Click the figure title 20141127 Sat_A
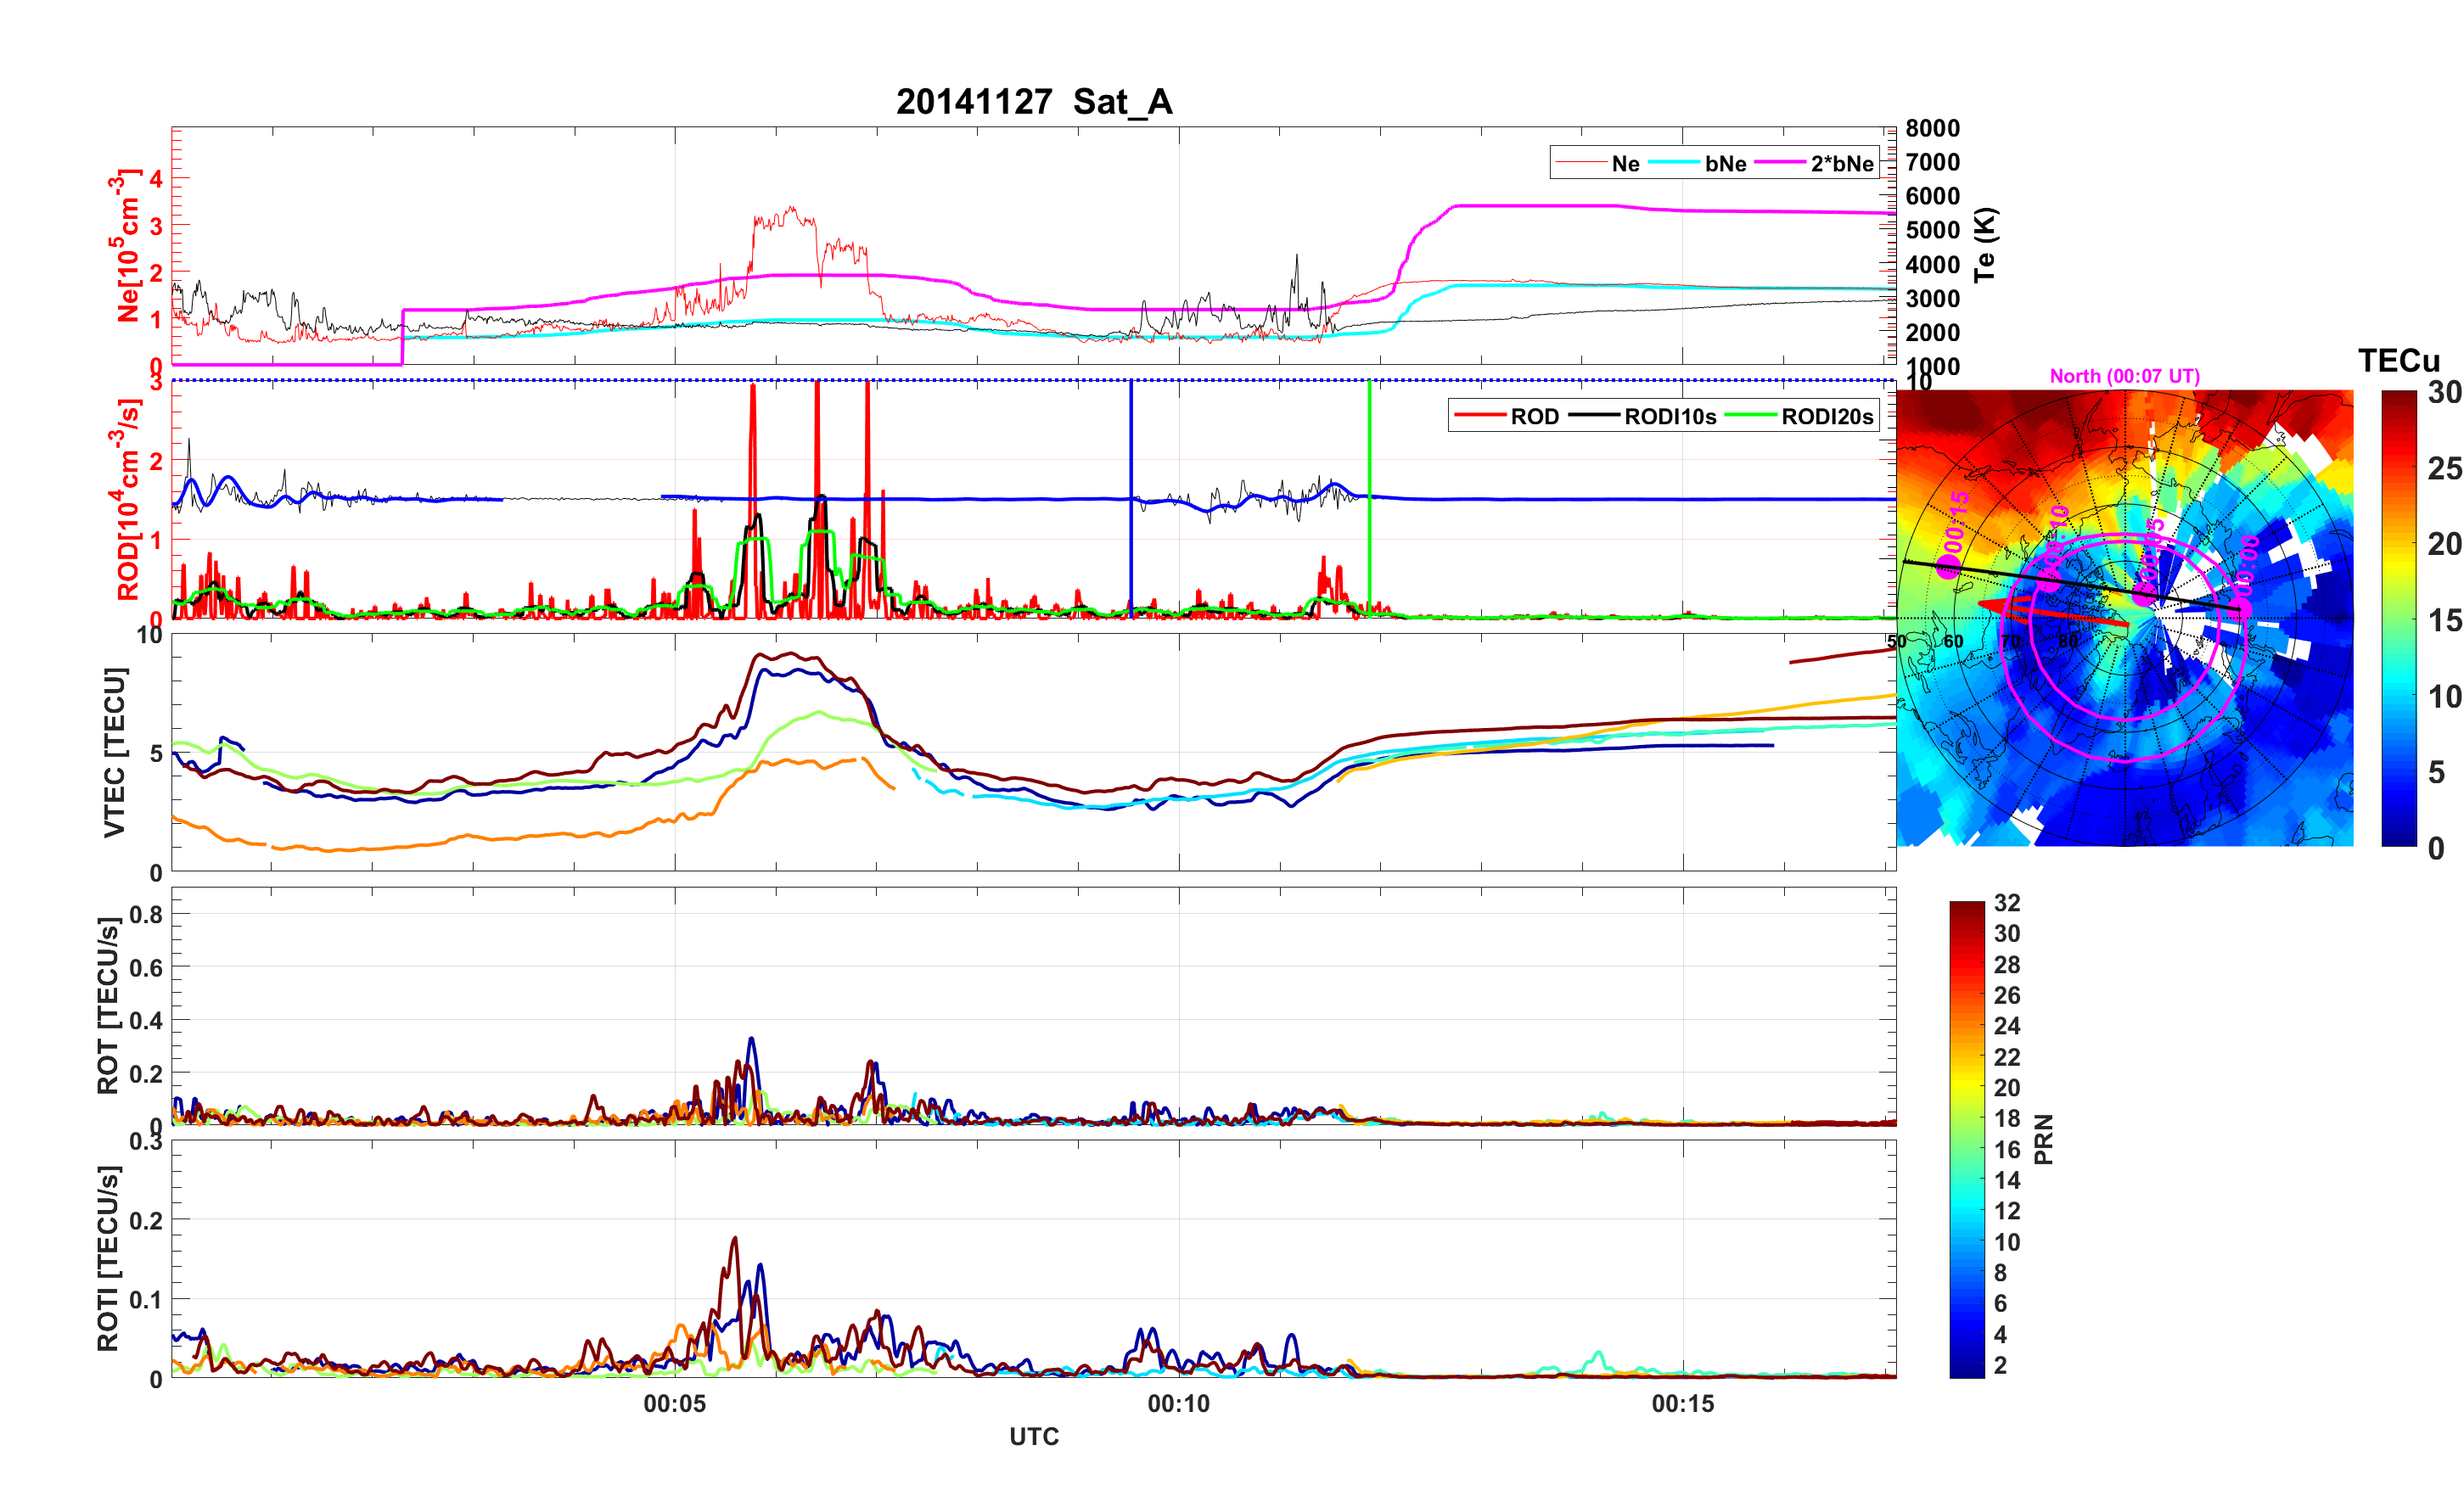 tap(1033, 102)
